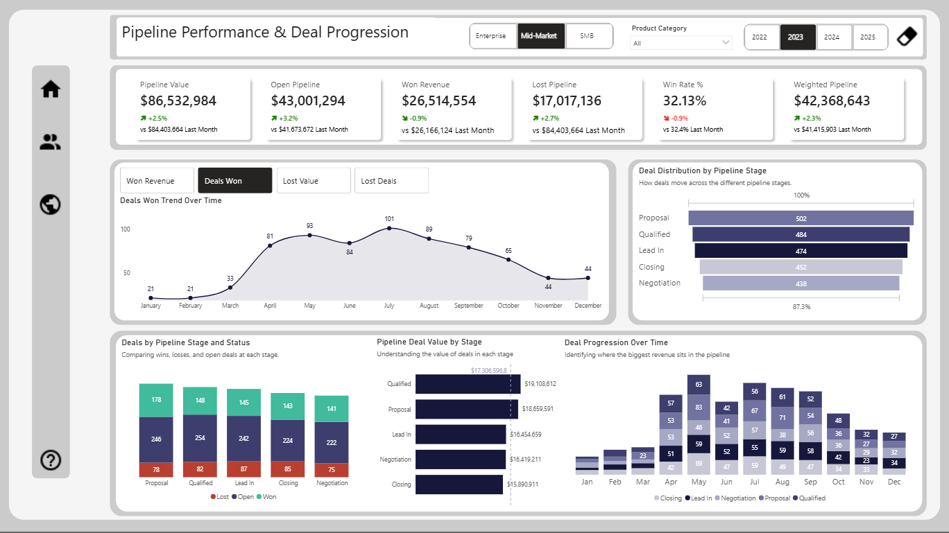The image size is (949, 533).
Task: Select the Won segment 141 in Negotiation column
Action: (332, 409)
